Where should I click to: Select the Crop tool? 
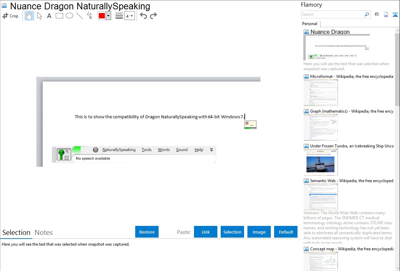[x=10, y=16]
